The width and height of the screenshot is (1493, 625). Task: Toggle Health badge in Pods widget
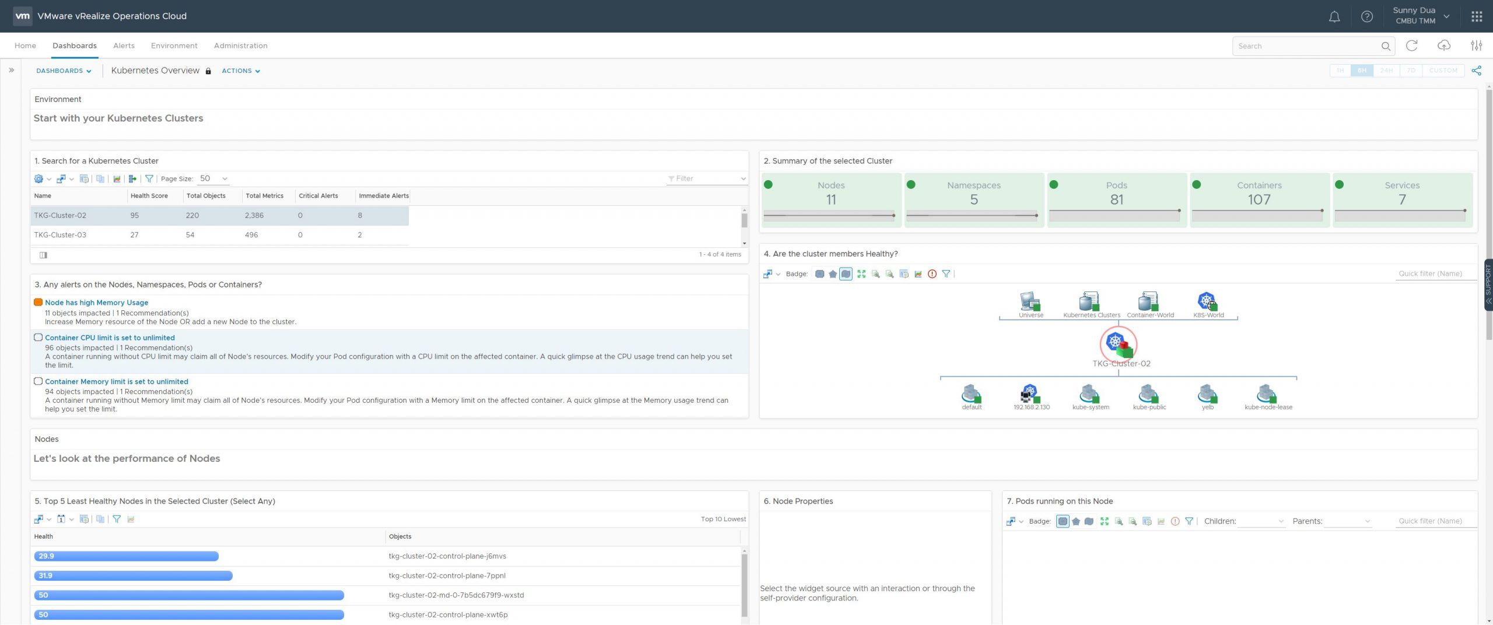coord(1063,521)
